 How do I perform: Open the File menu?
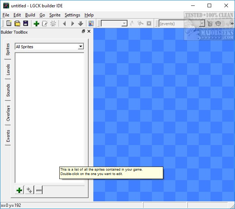click(x=6, y=15)
